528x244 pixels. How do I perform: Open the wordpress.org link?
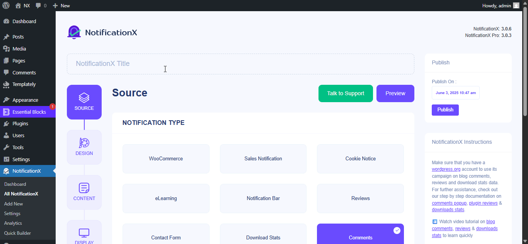[x=446, y=169]
